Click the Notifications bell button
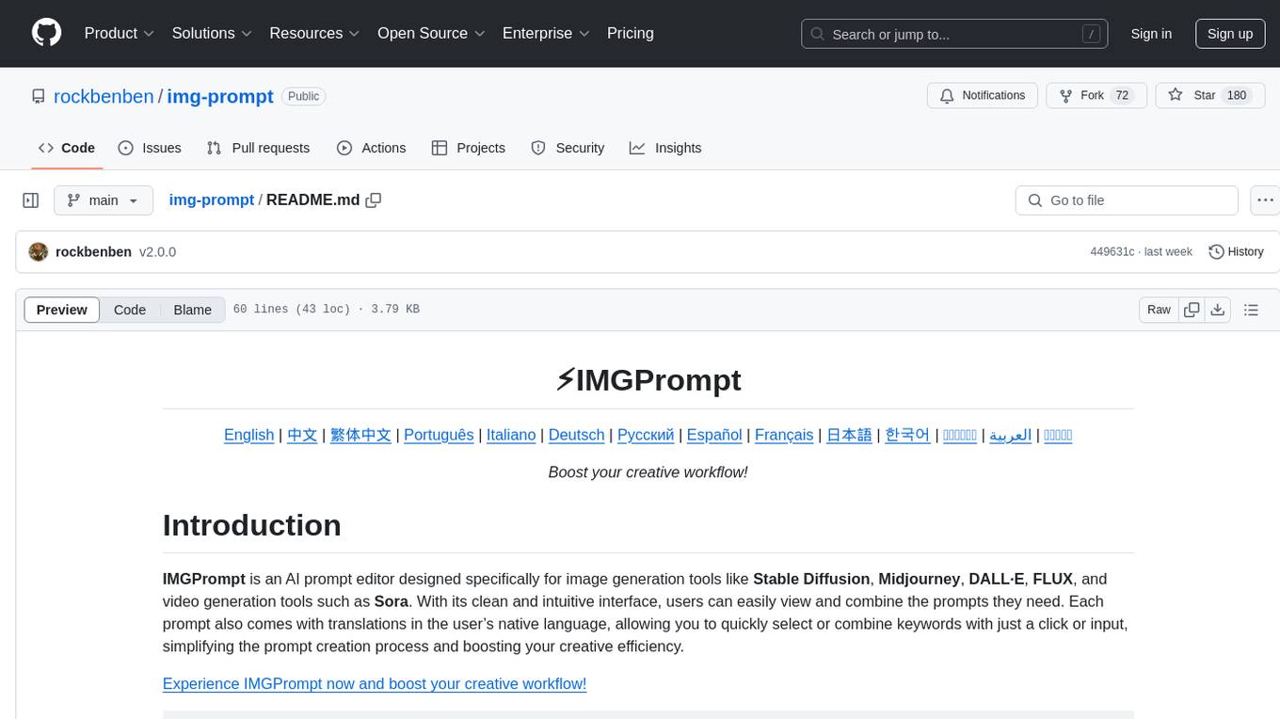Image resolution: width=1280 pixels, height=719 pixels. pyautogui.click(x=983, y=96)
